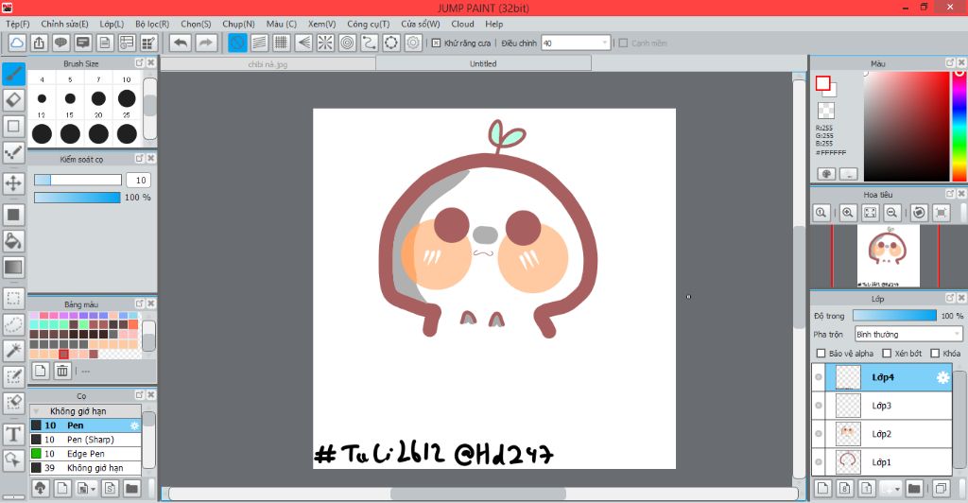Select the Eraser tool
Image resolution: width=968 pixels, height=503 pixels.
tap(13, 100)
